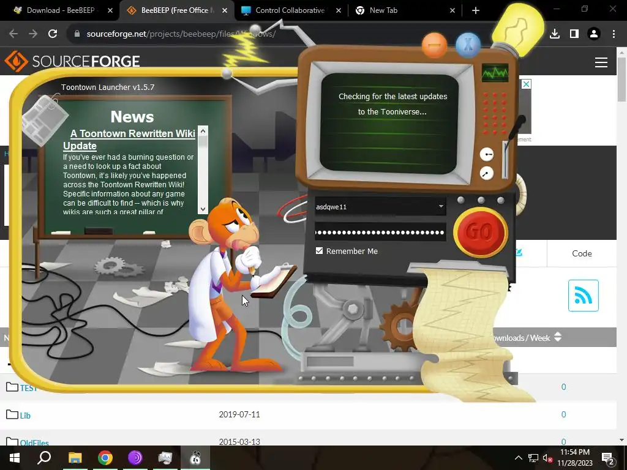Click the password input field

click(380, 232)
